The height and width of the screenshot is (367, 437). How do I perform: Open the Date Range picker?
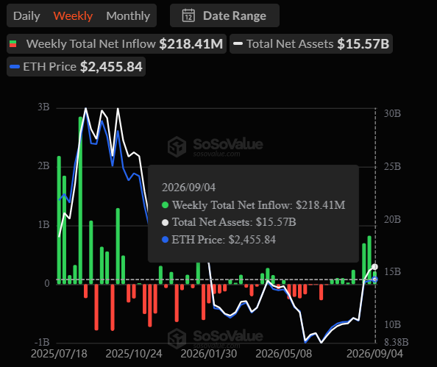coord(224,15)
